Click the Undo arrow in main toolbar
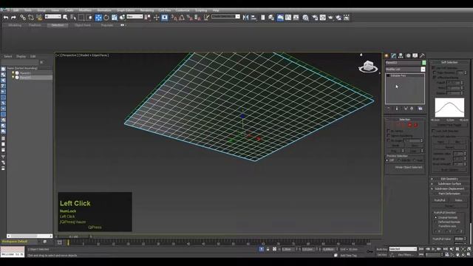 coord(6,18)
